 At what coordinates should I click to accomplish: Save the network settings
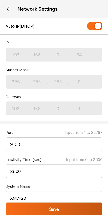tap(54, 209)
